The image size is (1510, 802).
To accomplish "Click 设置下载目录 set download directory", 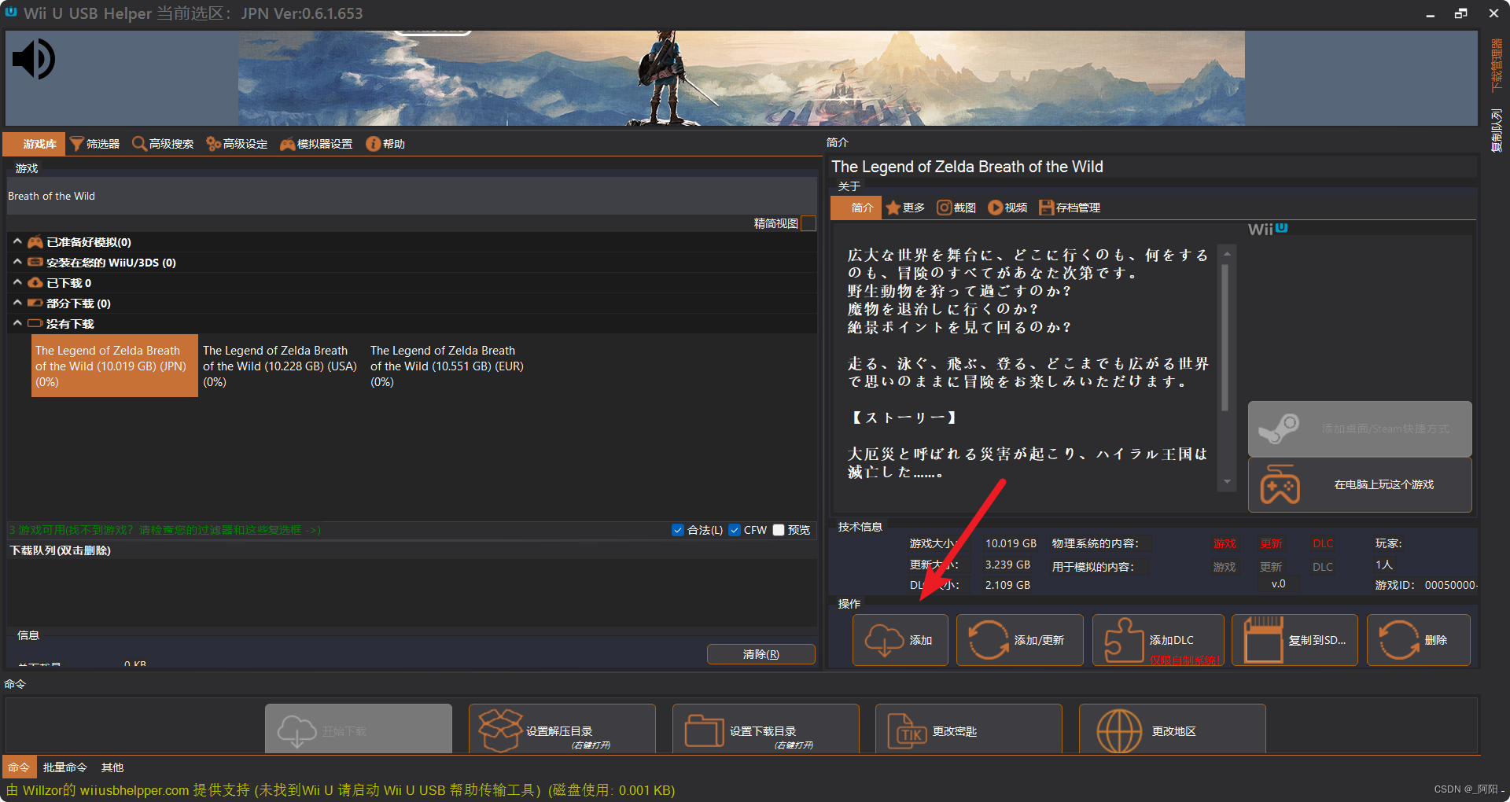I will coord(766,729).
